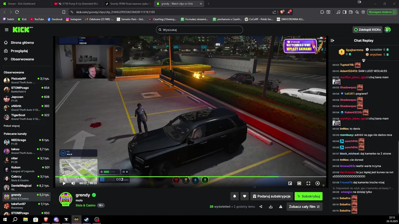The image size is (399, 224).
Task: Expand the chat leaderboard arrow
Action: (363, 60)
